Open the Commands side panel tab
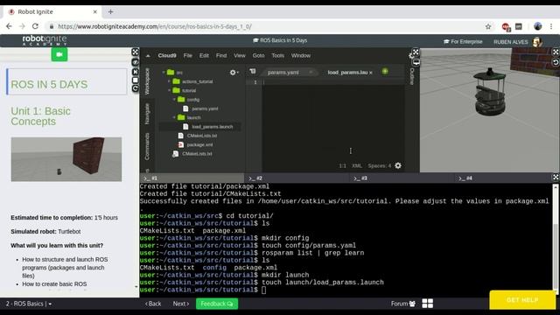This screenshot has height=315, width=560. pos(147,146)
